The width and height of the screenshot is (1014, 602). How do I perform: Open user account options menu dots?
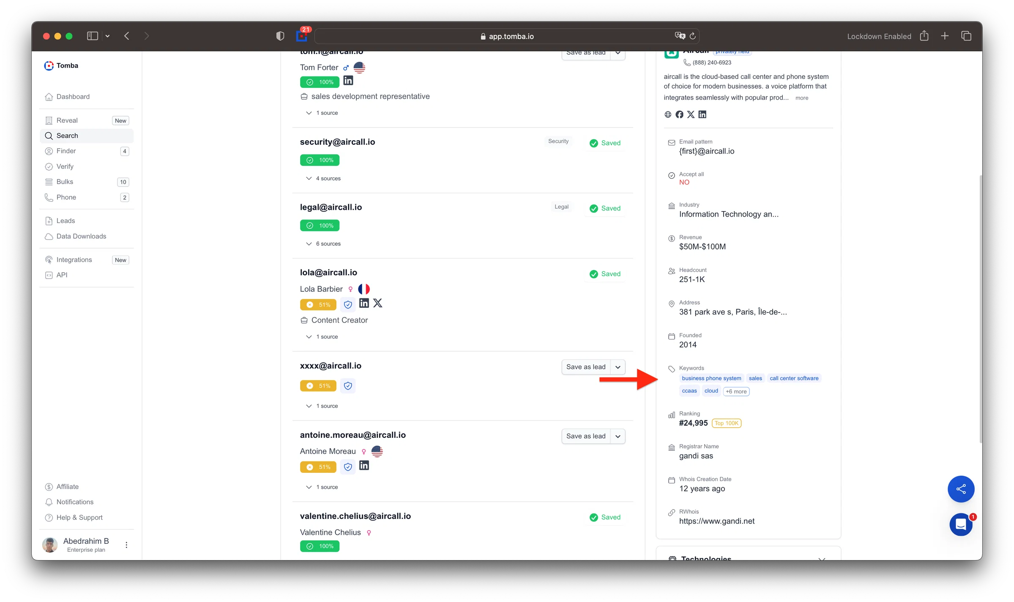[126, 545]
